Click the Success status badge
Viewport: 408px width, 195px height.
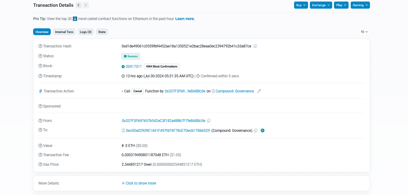pos(131,56)
